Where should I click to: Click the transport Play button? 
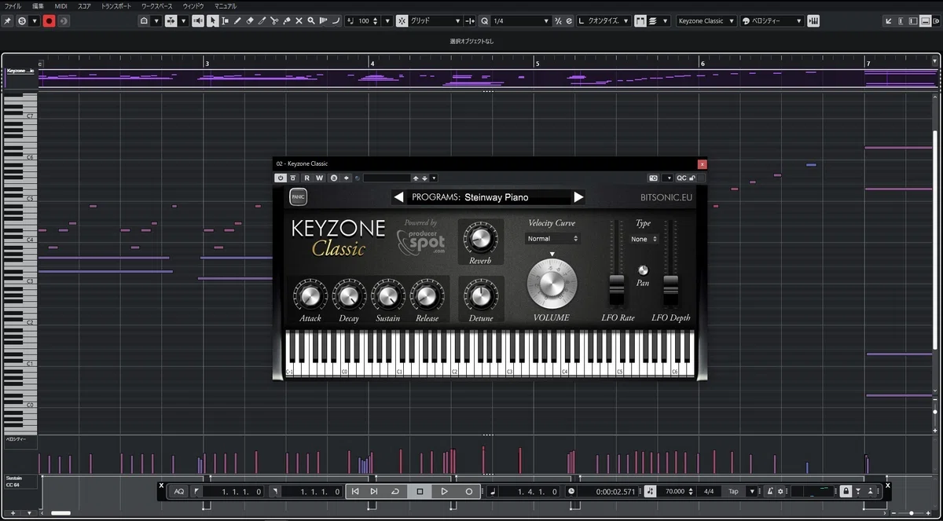tap(444, 491)
